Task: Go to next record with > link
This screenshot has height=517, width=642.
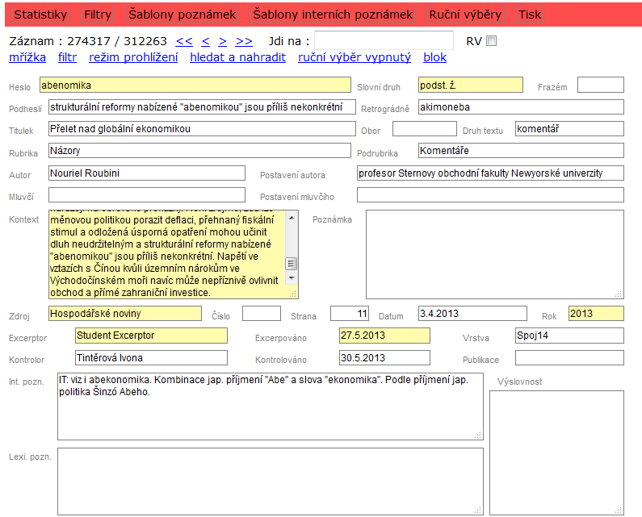Action: click(x=222, y=41)
